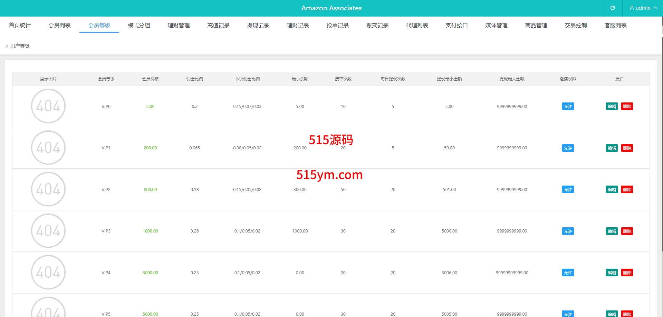Image resolution: width=663 pixels, height=317 pixels.
Task: Select the 客服列表 tab
Action: (615, 26)
